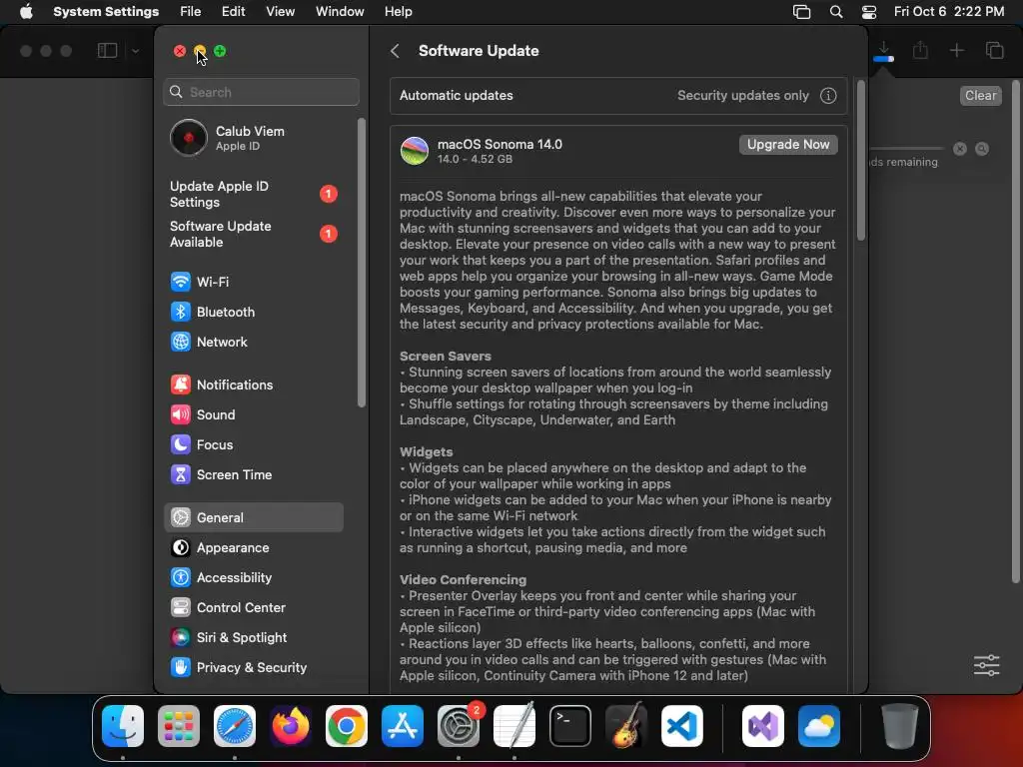This screenshot has height=767, width=1023.
Task: Click Safari Share toolbar button
Action: 920,50
